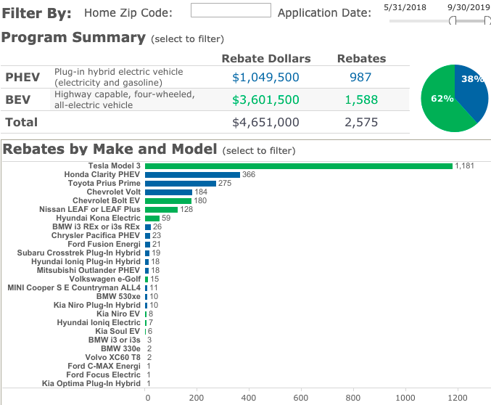Click the Volkswagen e-Golf label

(105, 279)
